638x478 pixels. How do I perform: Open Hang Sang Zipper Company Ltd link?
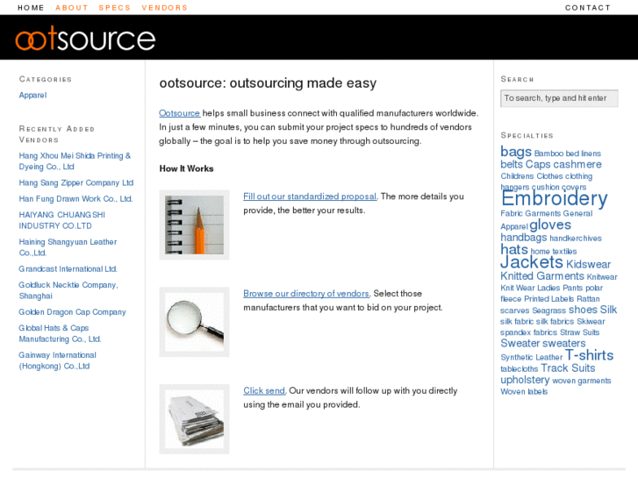[76, 183]
